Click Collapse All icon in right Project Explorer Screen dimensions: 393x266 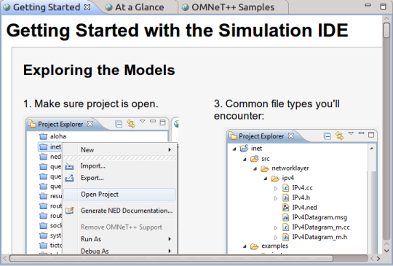click(x=327, y=136)
